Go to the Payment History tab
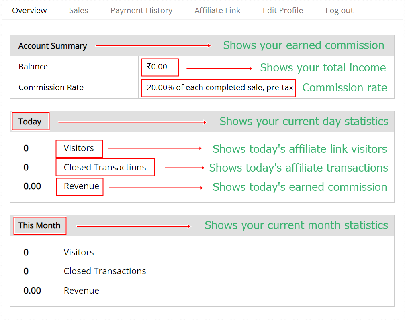This screenshot has height=320, width=405. 141,10
